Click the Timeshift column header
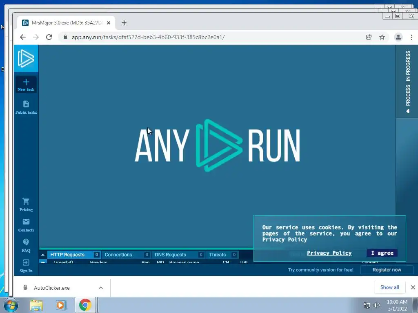Viewport: 418px width, 313px height. [63, 262]
